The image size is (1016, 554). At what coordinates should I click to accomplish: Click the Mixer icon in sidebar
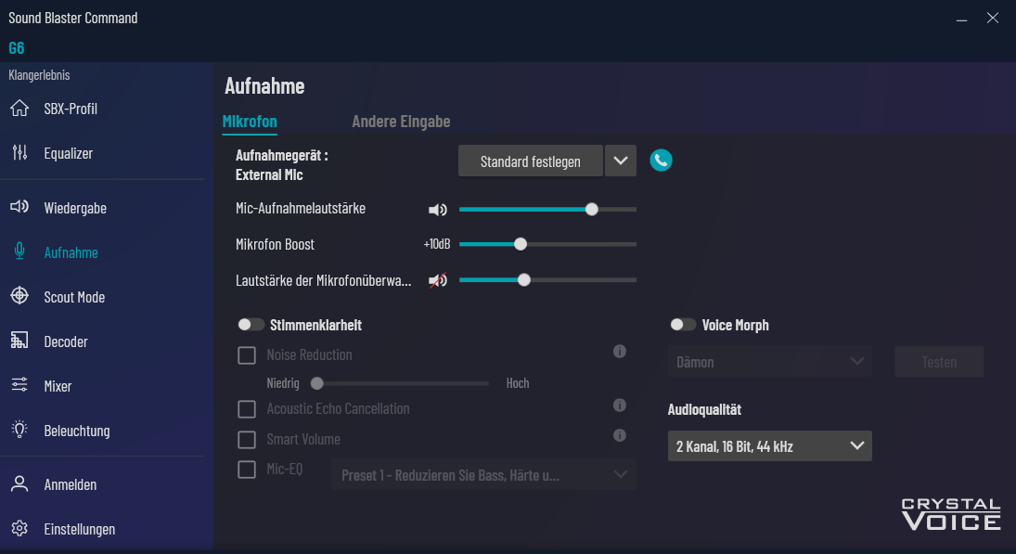[x=19, y=385]
